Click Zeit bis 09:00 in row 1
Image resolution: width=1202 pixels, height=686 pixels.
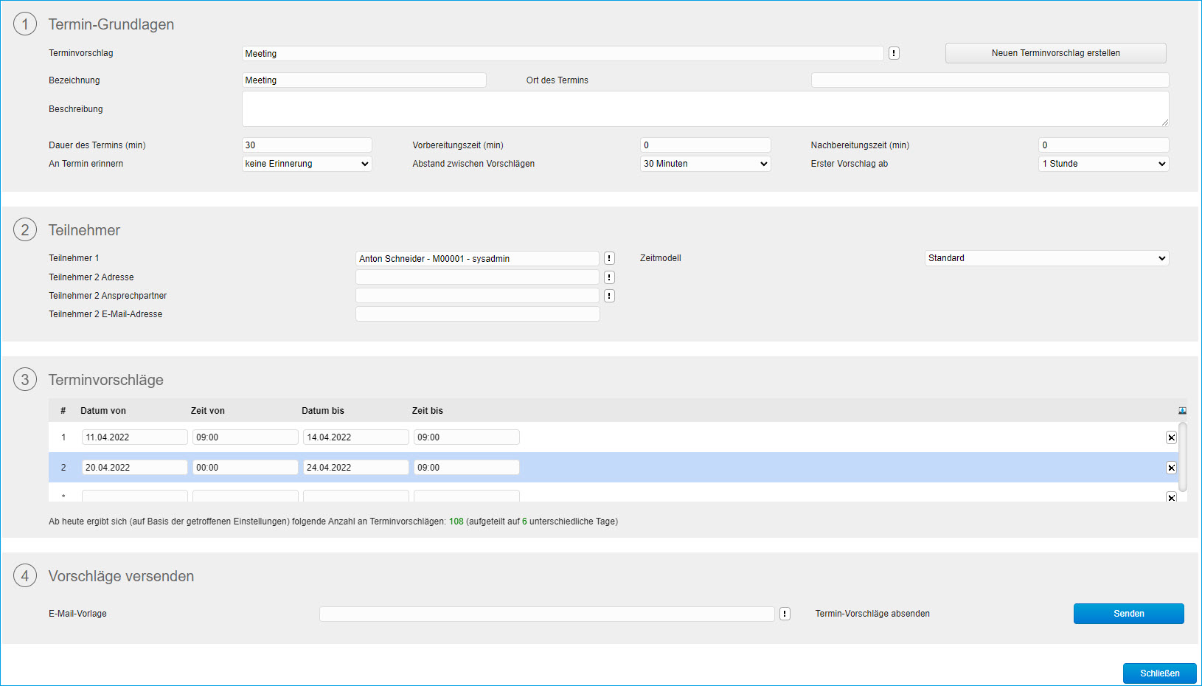pos(467,437)
